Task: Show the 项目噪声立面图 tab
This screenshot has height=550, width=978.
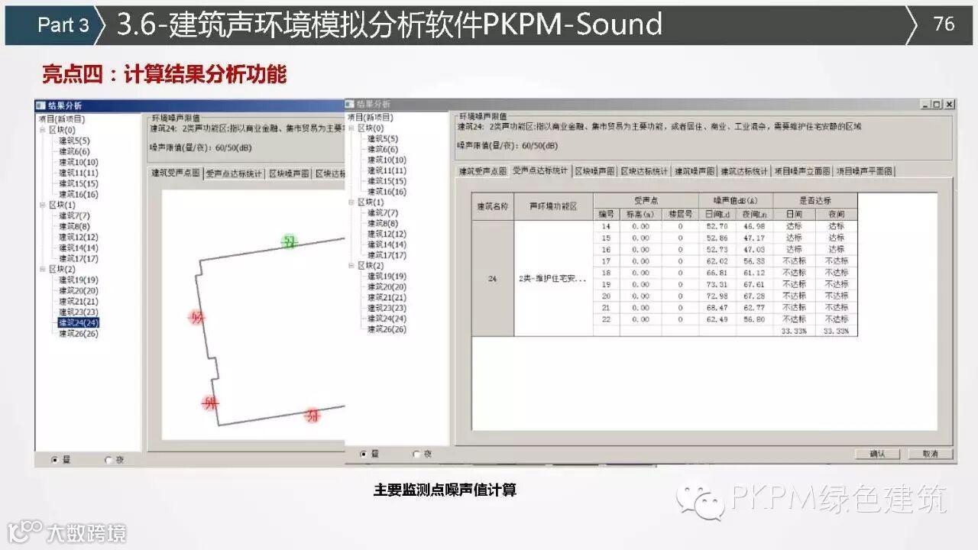Action: click(x=802, y=171)
